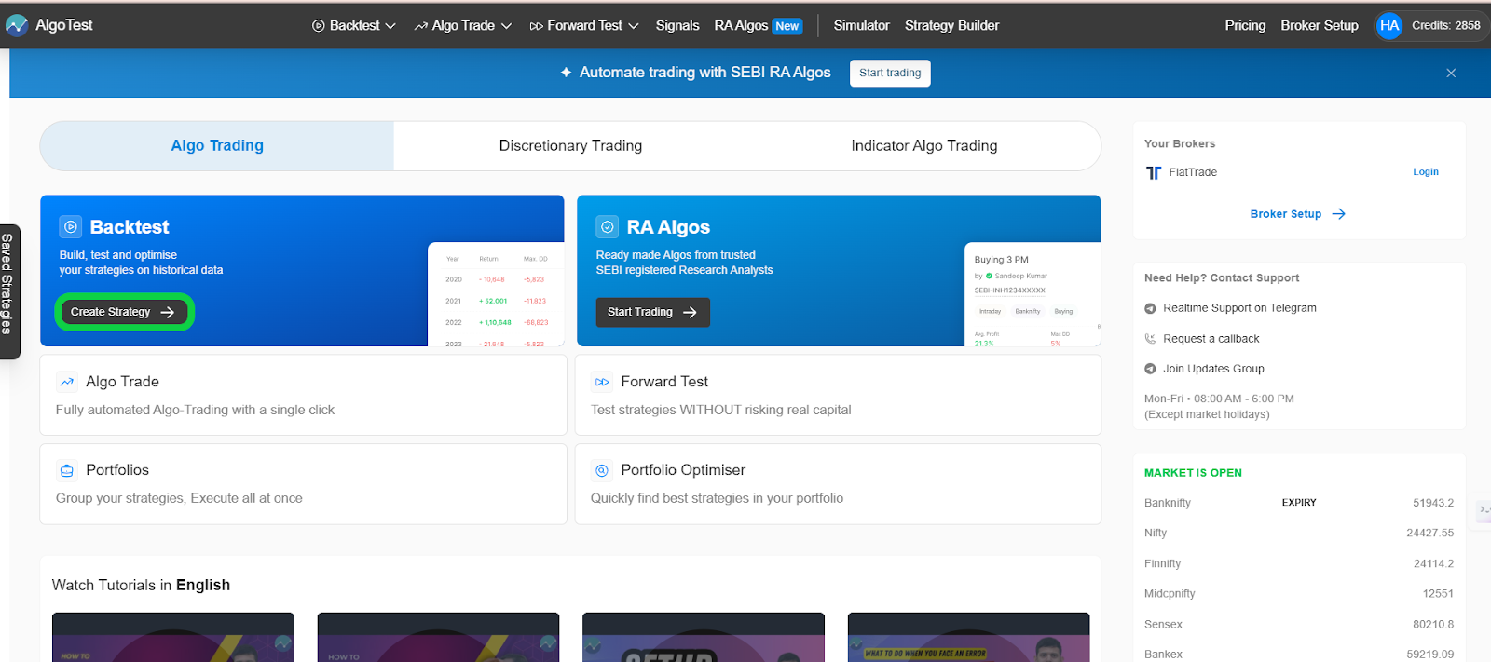Select the Sensex index row
1491x662 pixels.
tap(1299, 624)
